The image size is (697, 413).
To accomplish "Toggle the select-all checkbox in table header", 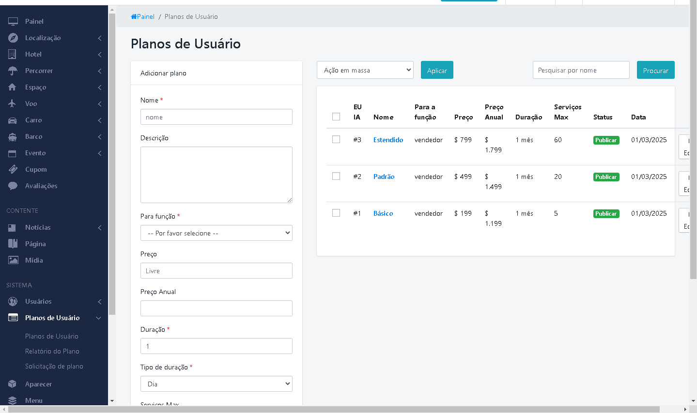I will (336, 117).
